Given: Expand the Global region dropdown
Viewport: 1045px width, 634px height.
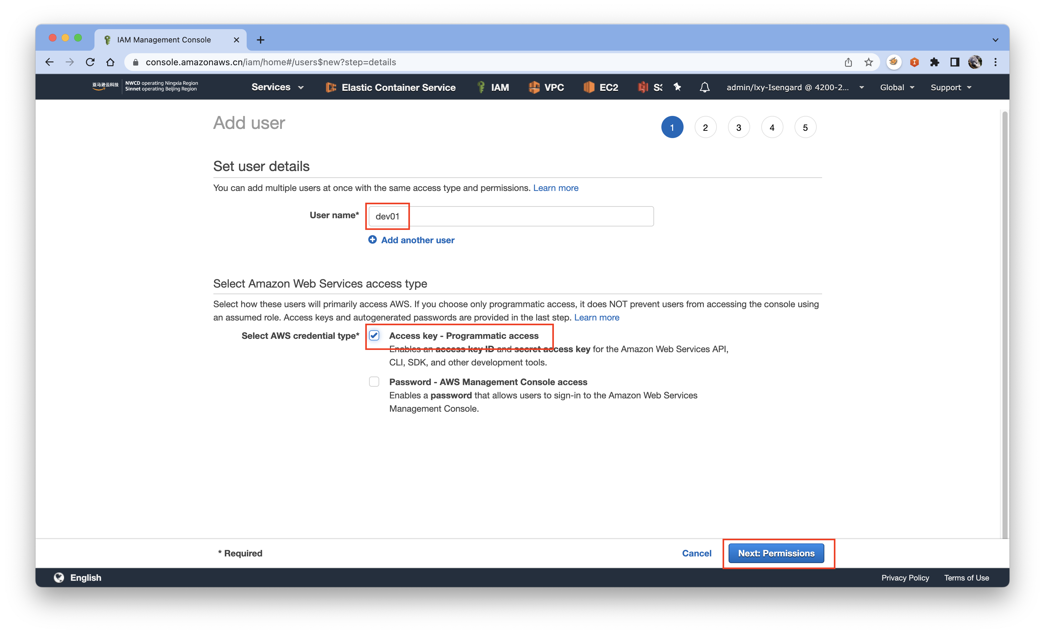Looking at the screenshot, I should click(x=897, y=87).
